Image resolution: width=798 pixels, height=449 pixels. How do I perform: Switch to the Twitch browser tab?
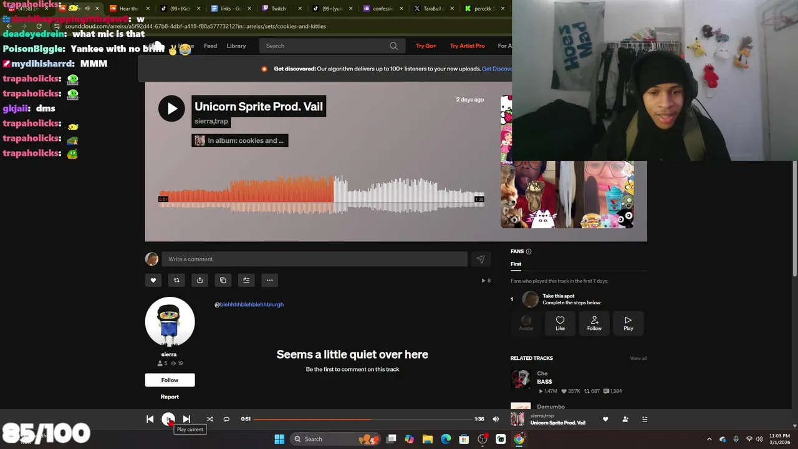coord(278,9)
